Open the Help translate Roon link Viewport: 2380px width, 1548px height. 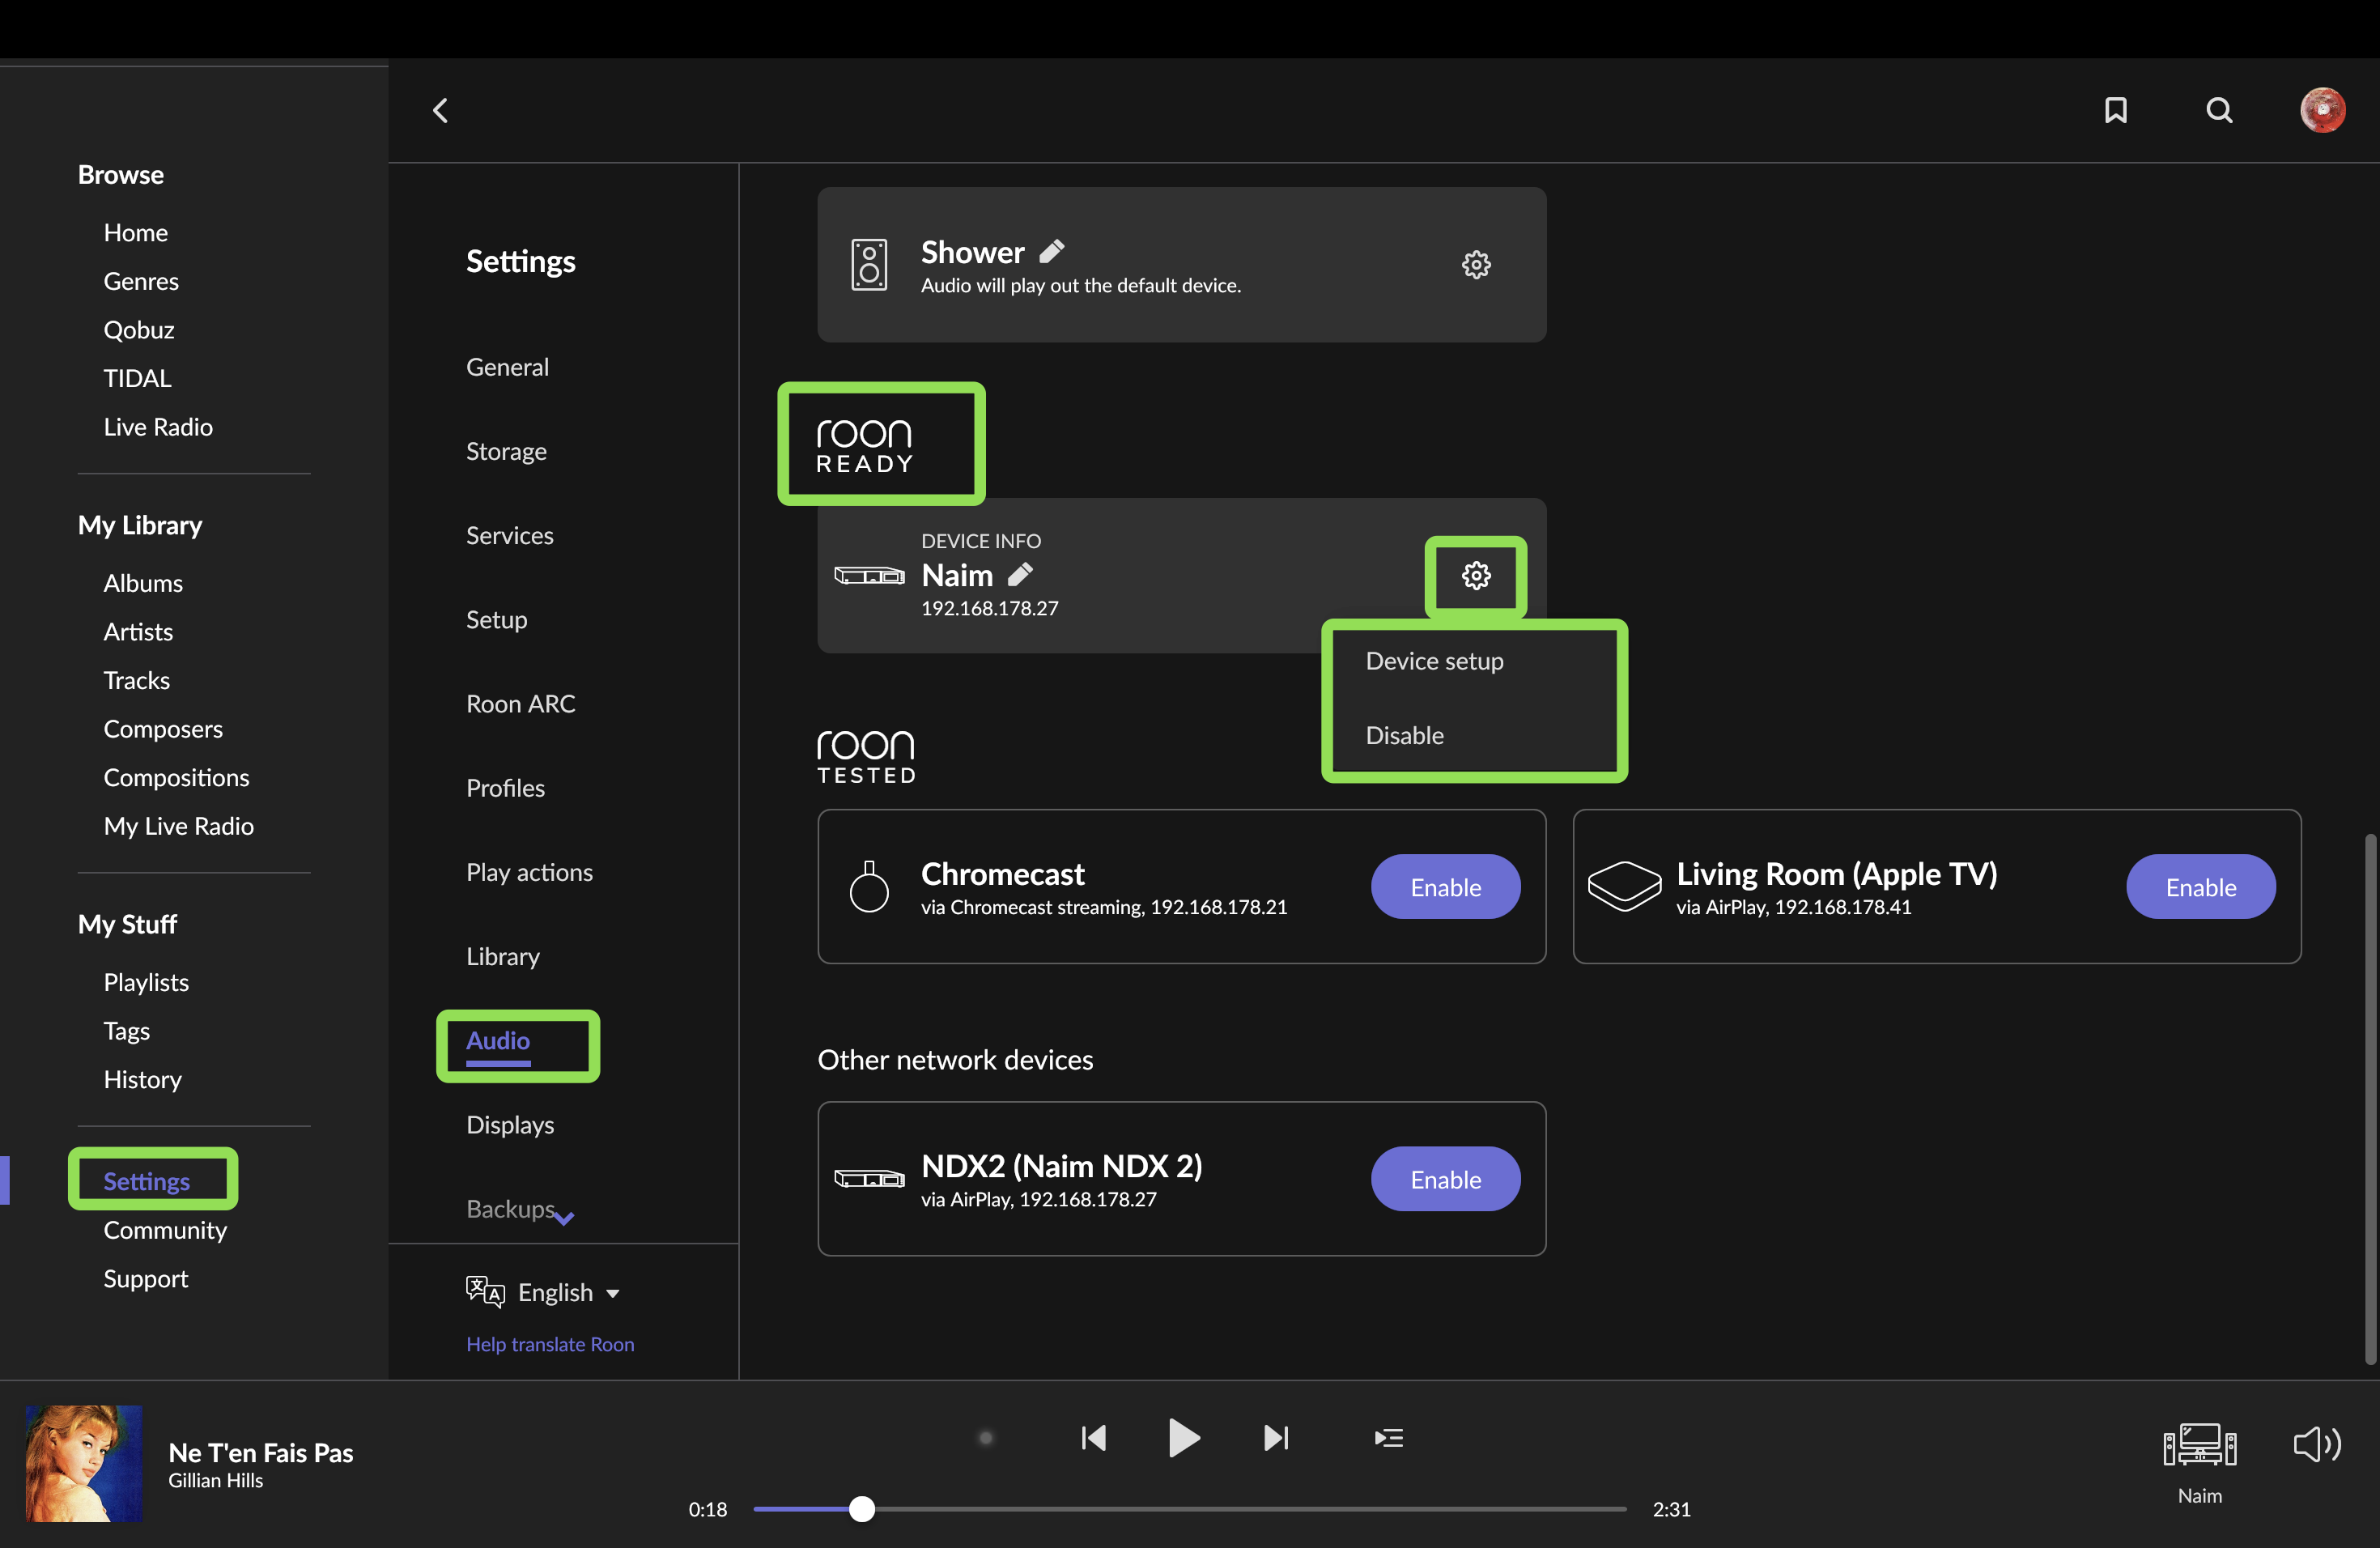550,1344
